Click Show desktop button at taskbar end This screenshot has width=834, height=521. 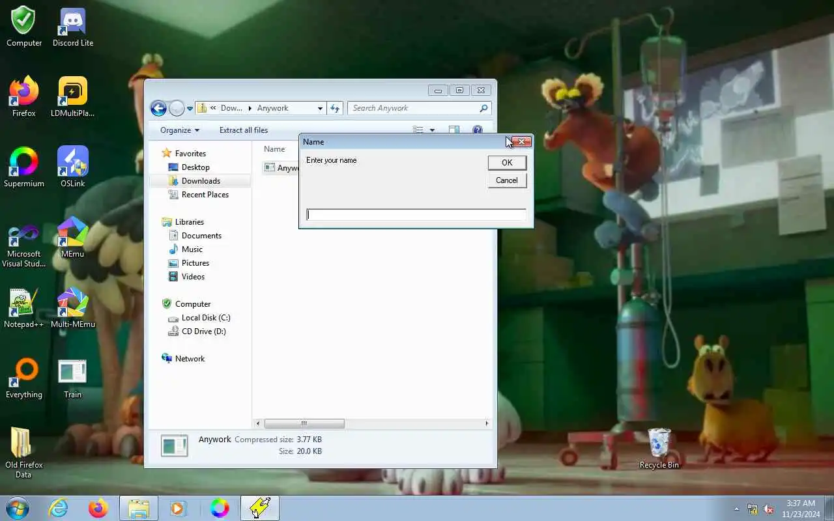pos(829,509)
